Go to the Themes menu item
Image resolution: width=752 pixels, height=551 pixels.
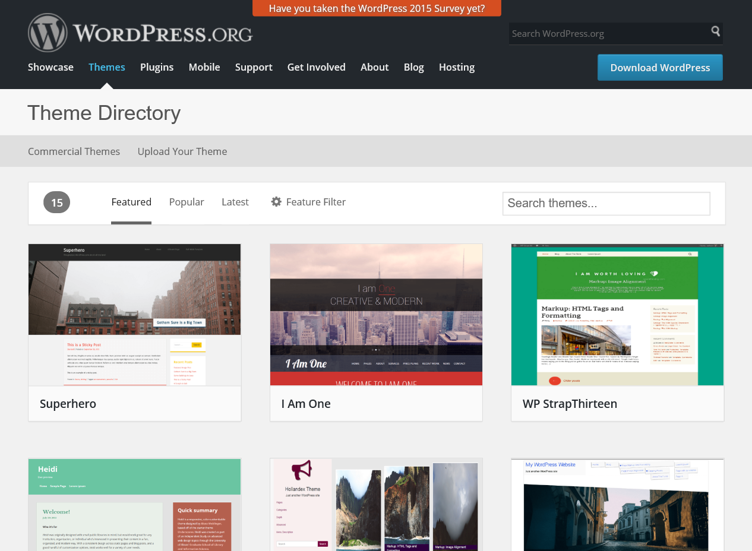point(107,67)
